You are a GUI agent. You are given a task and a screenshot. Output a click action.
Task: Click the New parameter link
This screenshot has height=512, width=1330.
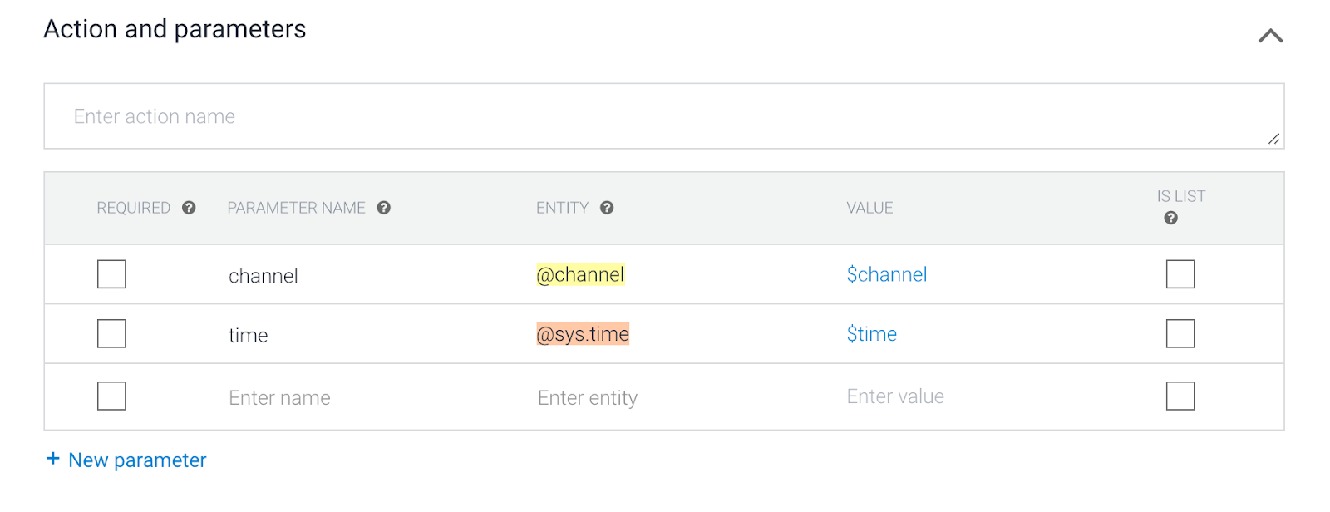[137, 460]
